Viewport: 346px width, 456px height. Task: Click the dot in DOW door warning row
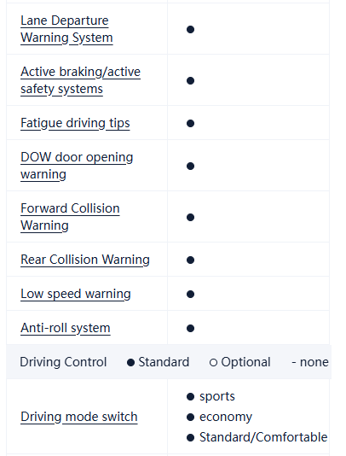tap(190, 166)
